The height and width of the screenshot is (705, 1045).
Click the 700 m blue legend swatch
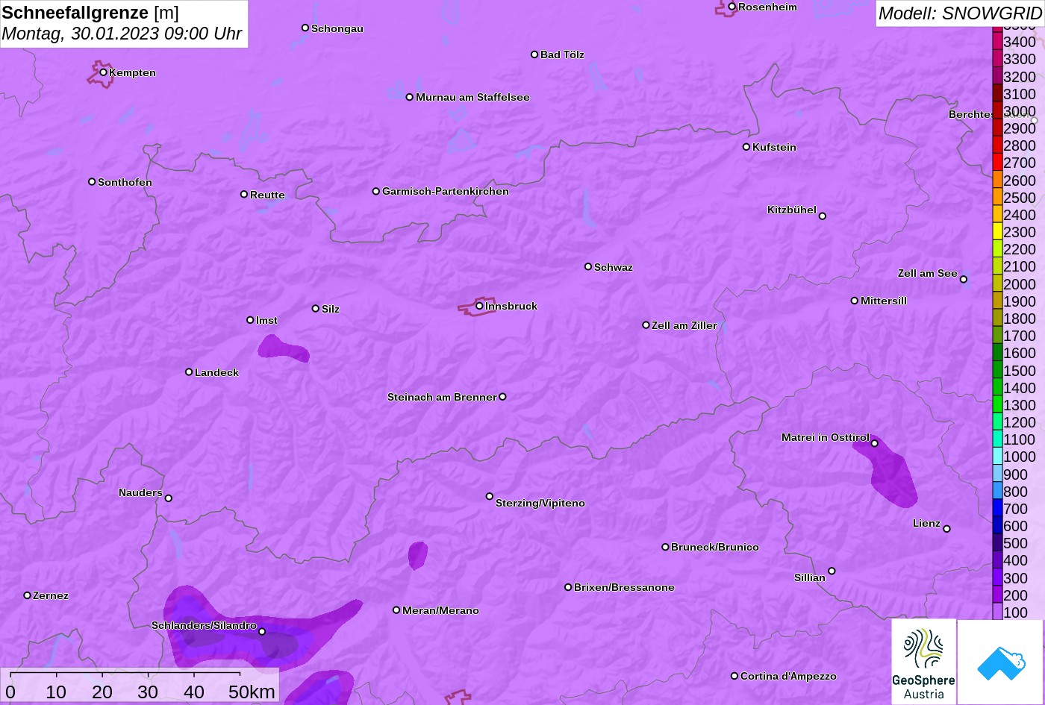(997, 509)
